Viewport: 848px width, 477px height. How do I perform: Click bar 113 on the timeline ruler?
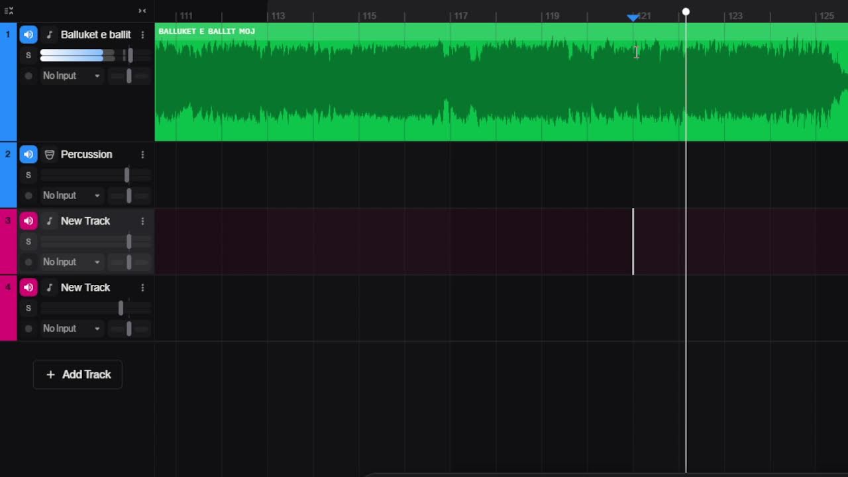tap(278, 16)
